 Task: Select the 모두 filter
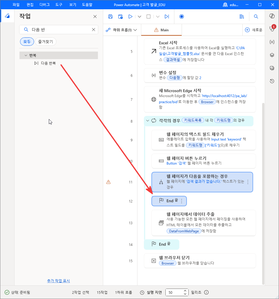pyautogui.click(x=27, y=41)
